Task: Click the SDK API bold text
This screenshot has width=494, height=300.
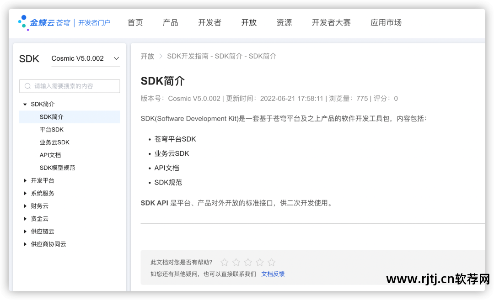Action: point(155,203)
